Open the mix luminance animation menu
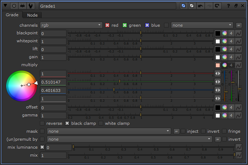 pyautogui.click(x=239, y=147)
